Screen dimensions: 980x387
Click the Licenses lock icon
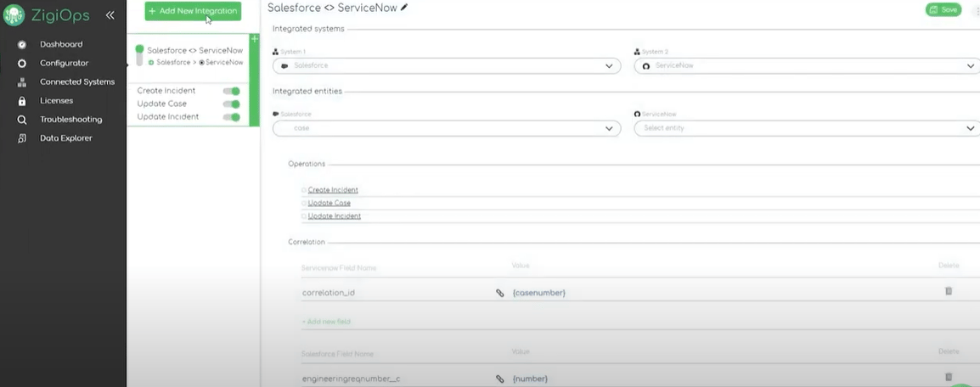tap(22, 100)
